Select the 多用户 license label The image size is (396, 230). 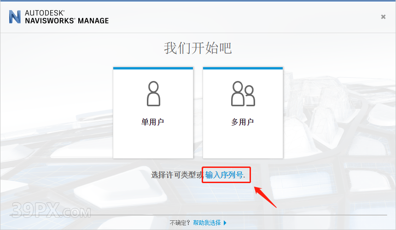(243, 122)
